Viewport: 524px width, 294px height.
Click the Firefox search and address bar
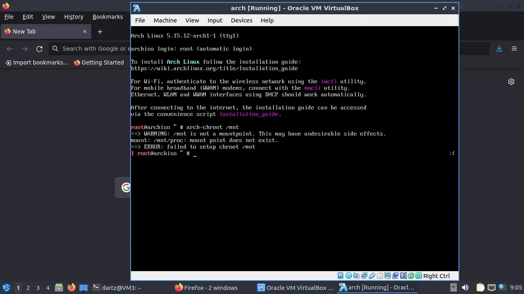(89, 49)
